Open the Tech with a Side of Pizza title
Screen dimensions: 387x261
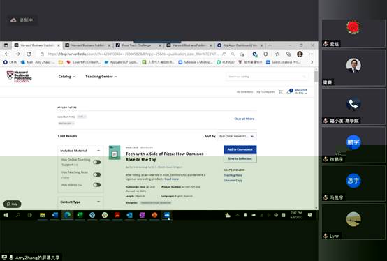tap(165, 156)
